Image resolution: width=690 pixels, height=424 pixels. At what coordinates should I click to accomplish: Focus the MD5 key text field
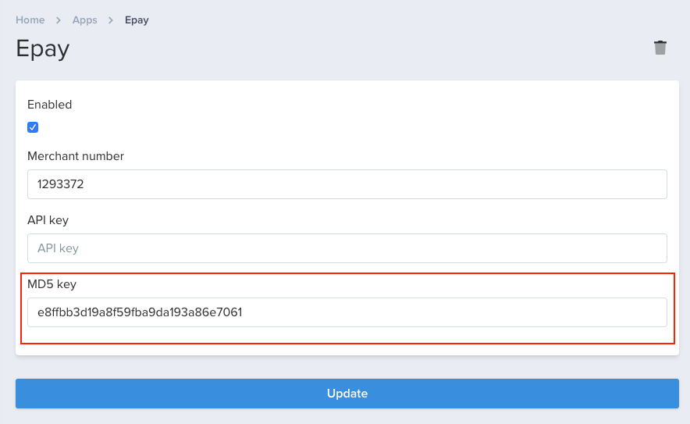(347, 312)
